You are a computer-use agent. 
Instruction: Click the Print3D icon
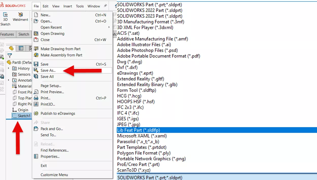click(36, 104)
